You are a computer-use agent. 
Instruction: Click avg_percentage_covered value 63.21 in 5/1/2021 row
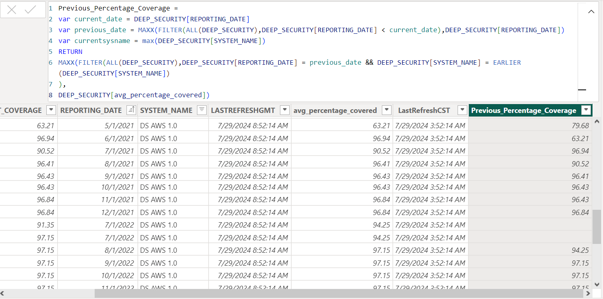(x=381, y=126)
